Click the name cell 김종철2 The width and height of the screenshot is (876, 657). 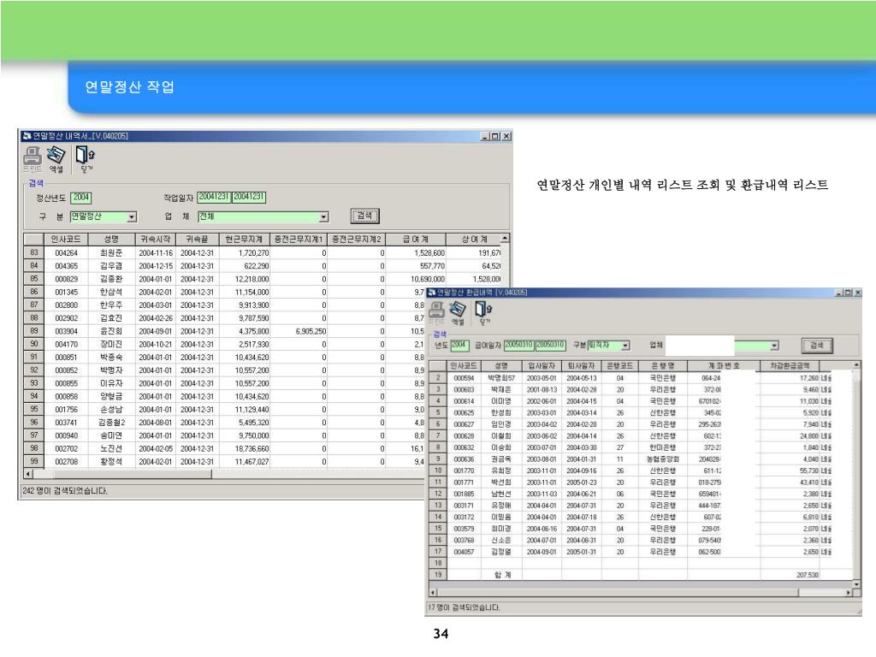[111, 423]
